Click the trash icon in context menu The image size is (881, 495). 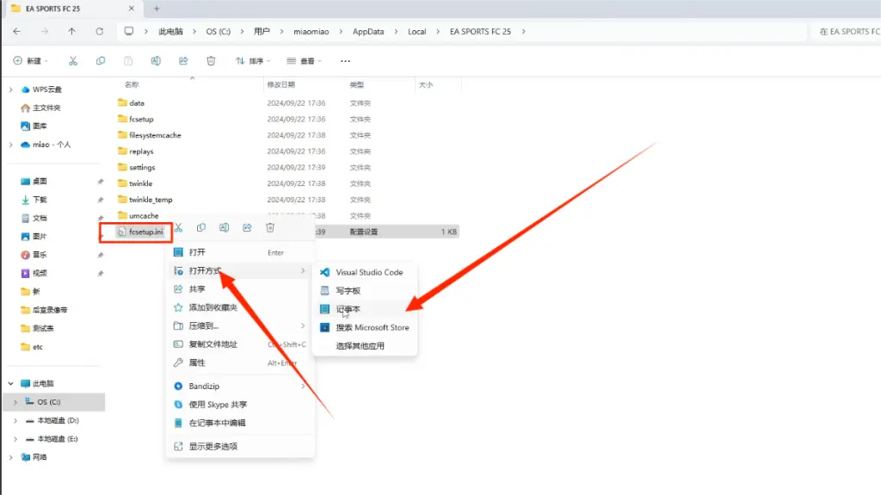[270, 227]
